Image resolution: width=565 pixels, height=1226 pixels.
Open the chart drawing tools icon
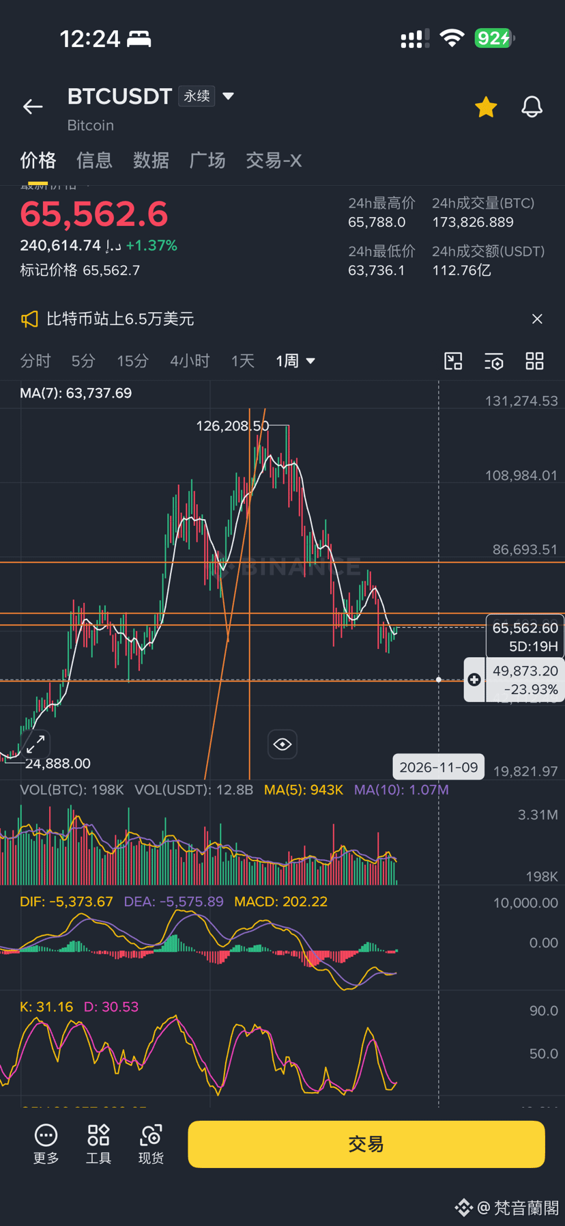[x=453, y=361]
